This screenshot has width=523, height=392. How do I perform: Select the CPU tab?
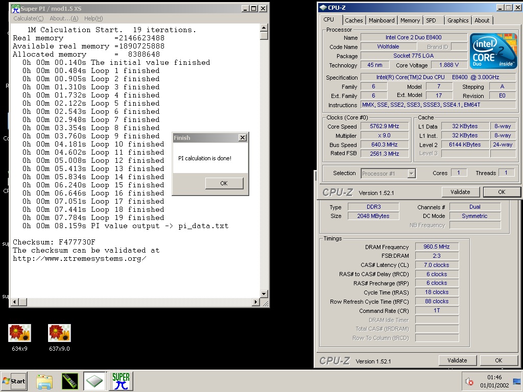[329, 20]
